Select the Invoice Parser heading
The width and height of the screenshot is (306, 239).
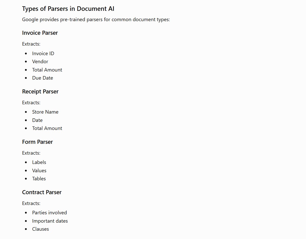[40, 33]
